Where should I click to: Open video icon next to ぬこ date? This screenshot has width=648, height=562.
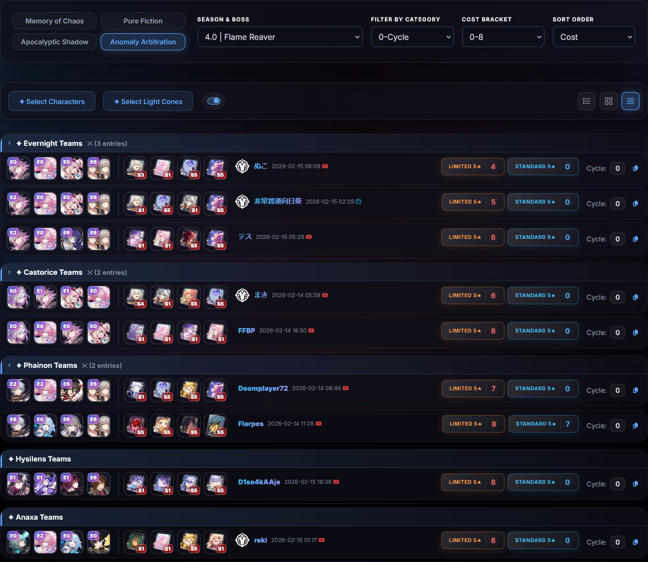(x=325, y=166)
